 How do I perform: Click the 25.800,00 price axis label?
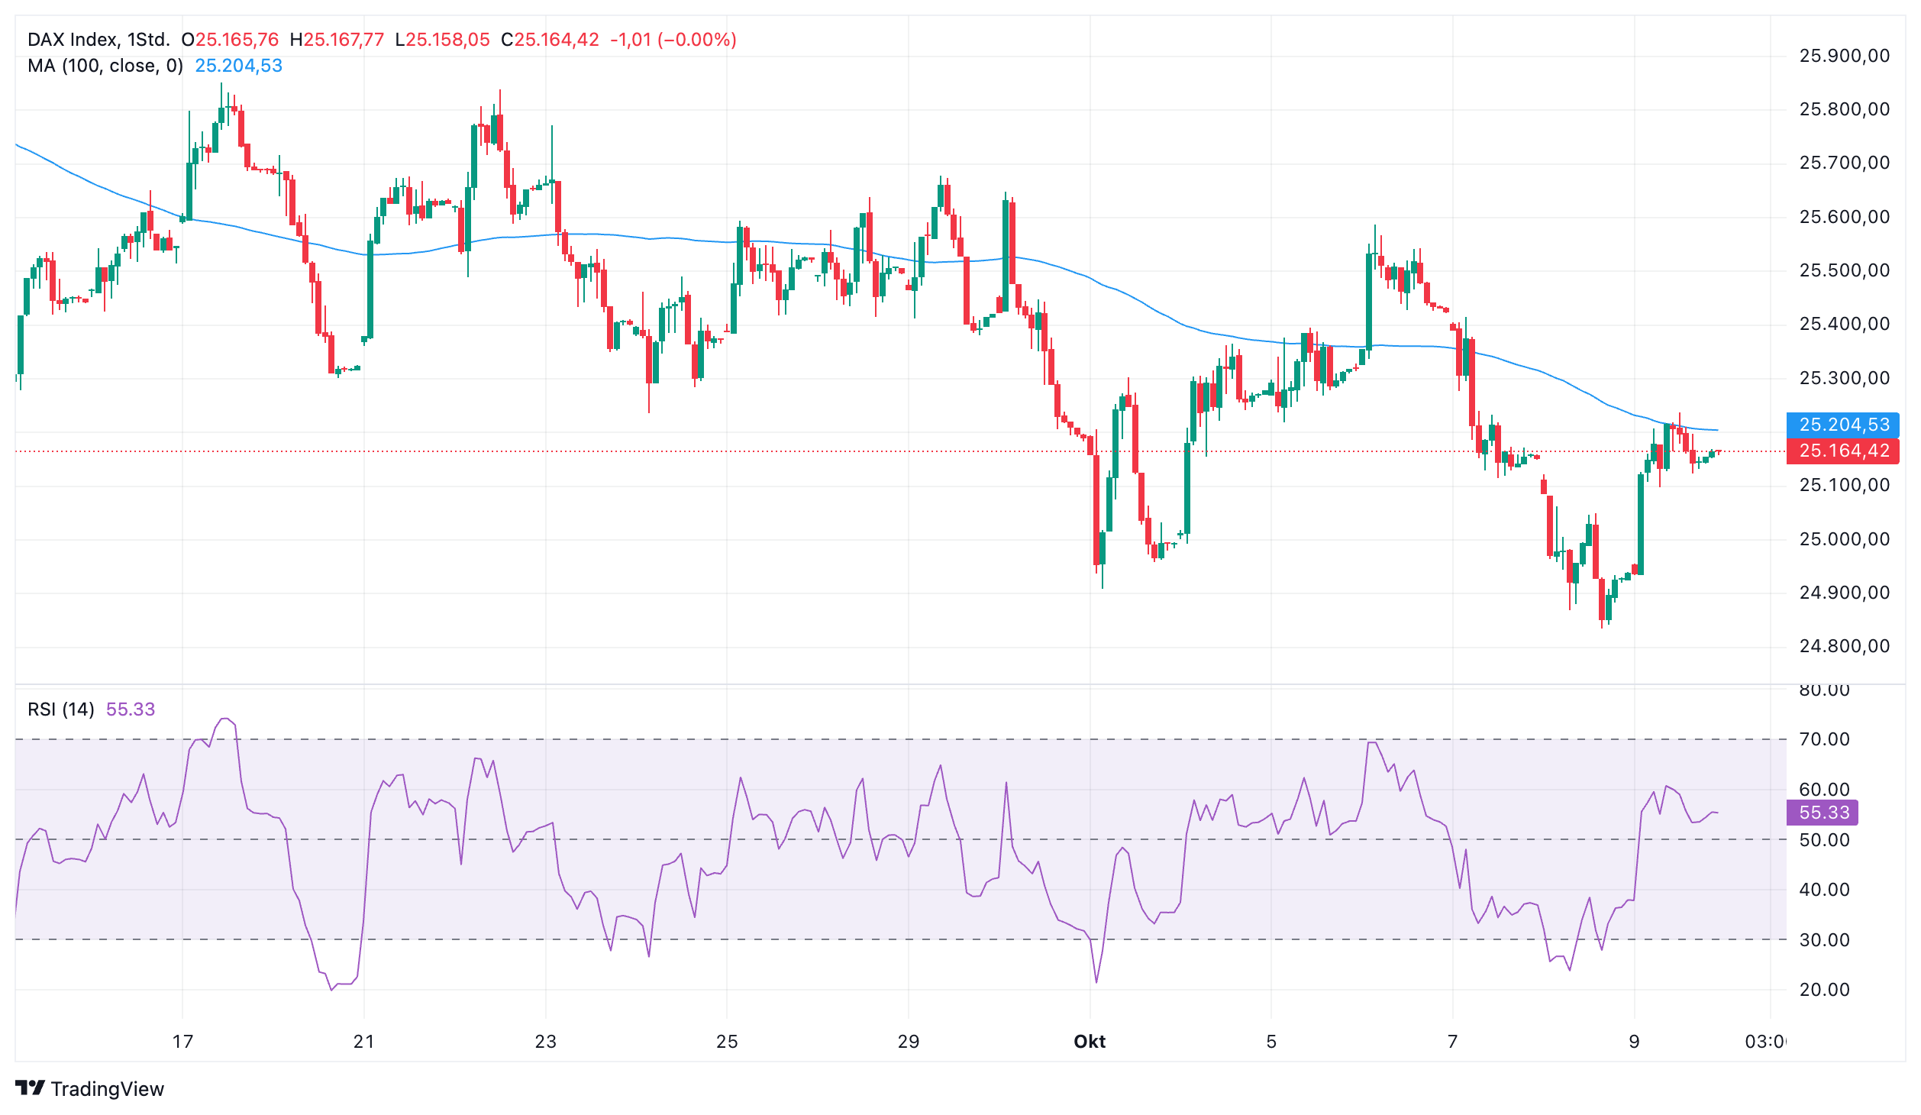[1845, 109]
